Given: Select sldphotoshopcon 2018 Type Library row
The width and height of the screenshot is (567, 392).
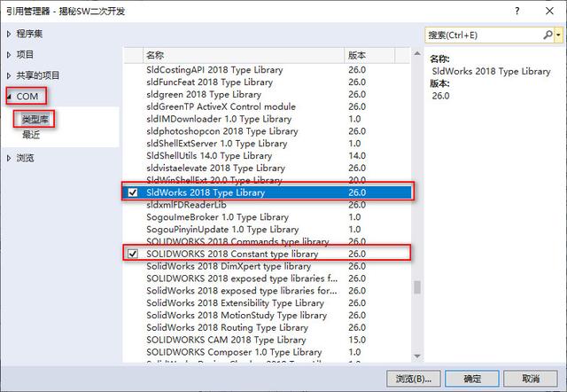Looking at the screenshot, I should (x=267, y=131).
